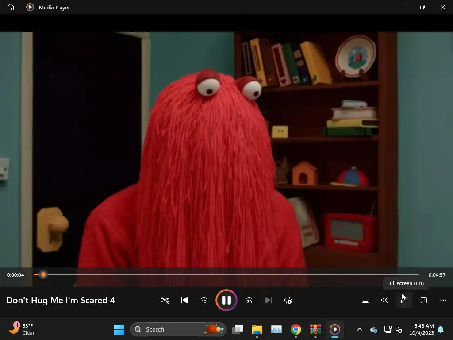Show hidden system tray icons
Image resolution: width=453 pixels, height=340 pixels.
pos(360,329)
